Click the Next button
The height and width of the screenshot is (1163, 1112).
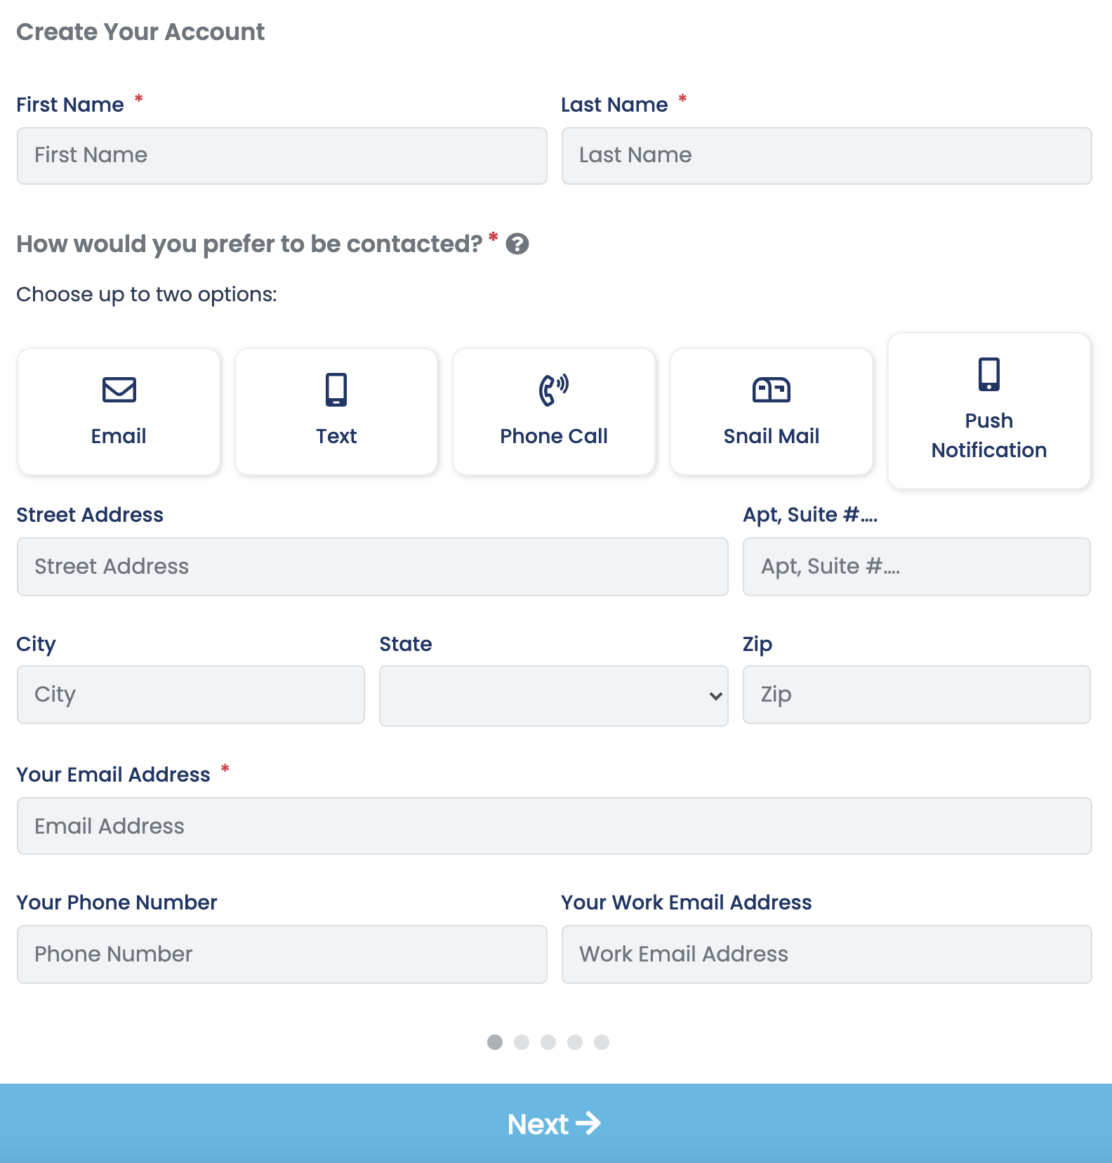[x=556, y=1123]
